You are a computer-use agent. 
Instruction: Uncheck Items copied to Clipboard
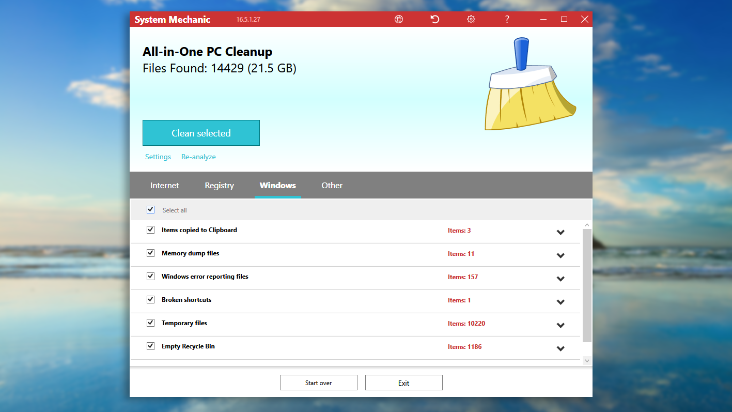(151, 230)
